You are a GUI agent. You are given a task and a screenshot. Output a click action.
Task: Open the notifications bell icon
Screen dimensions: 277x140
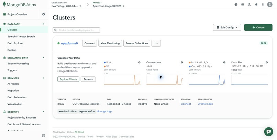tap(256, 4)
